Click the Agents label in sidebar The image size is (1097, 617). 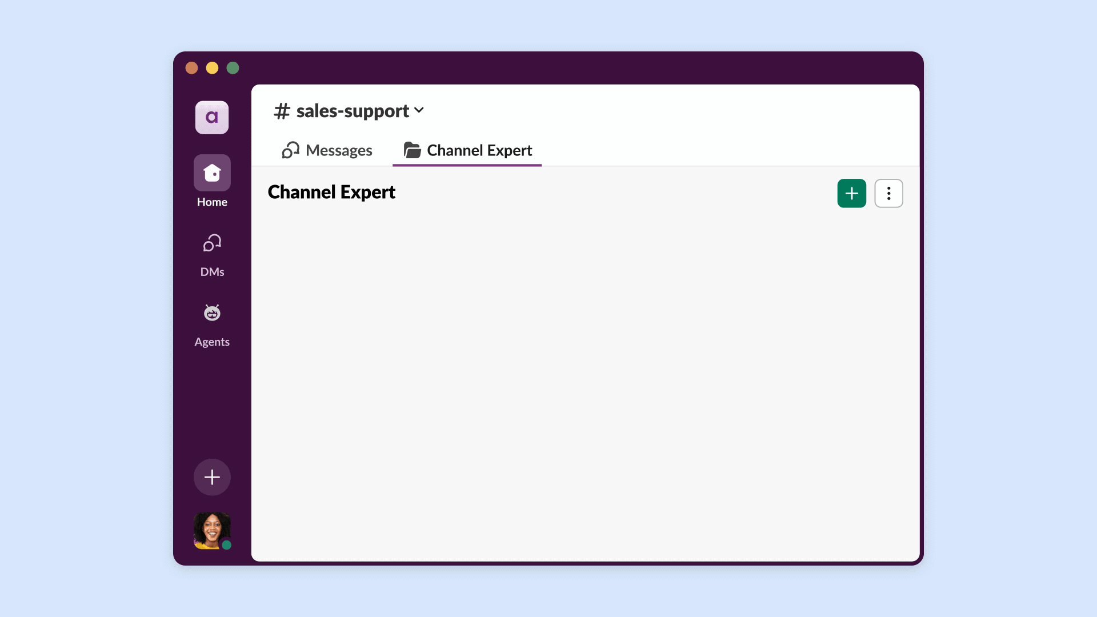pos(212,342)
